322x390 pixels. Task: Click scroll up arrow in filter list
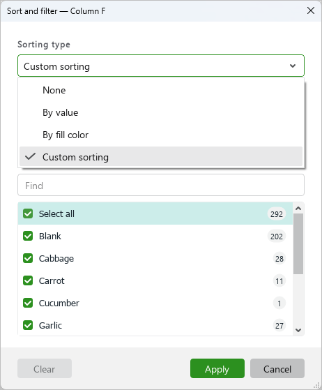[298, 209]
